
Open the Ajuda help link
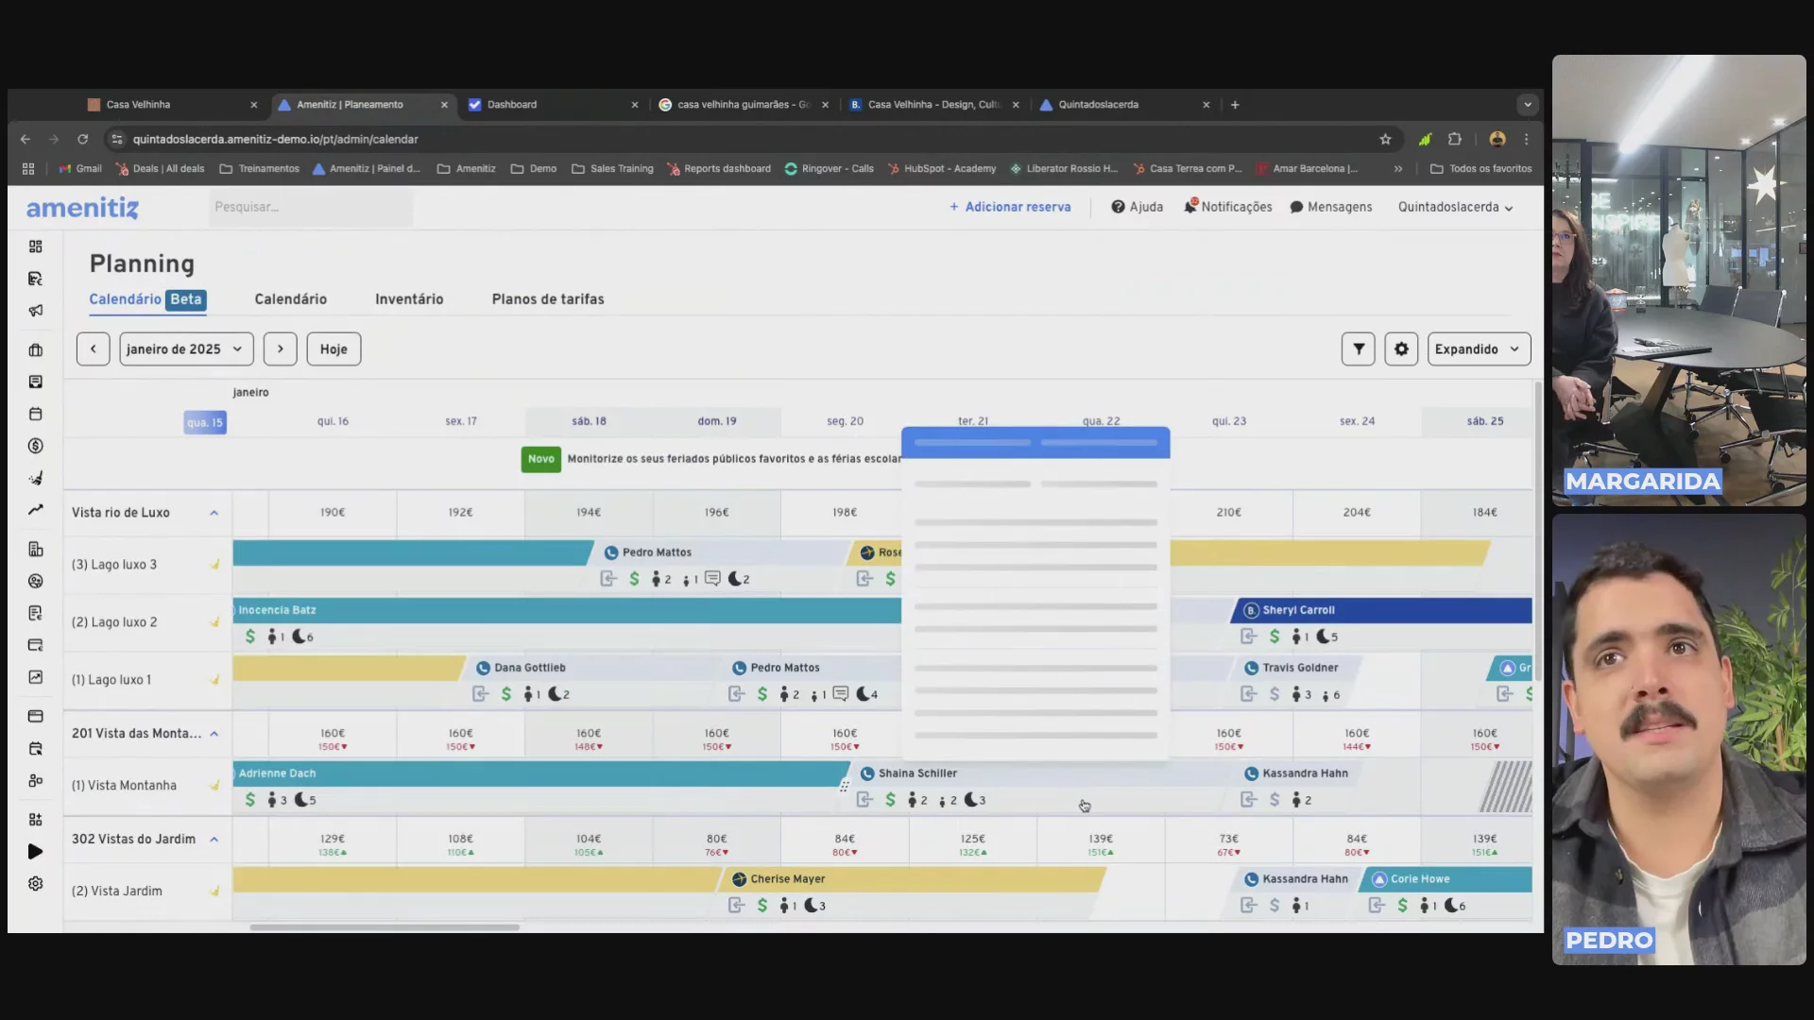1138,207
